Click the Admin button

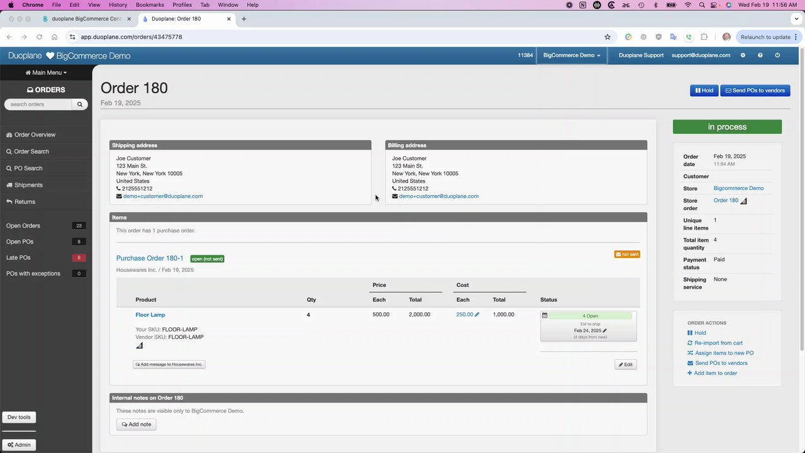[x=19, y=445]
